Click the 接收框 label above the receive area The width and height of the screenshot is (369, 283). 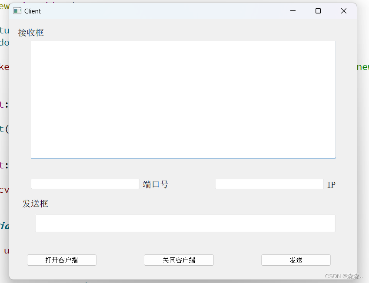tap(30, 33)
